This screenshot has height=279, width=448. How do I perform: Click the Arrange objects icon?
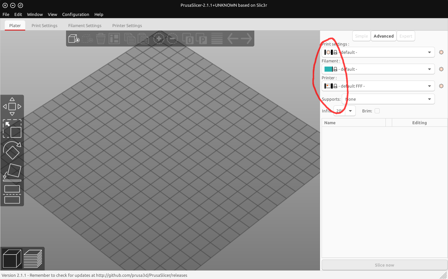pyautogui.click(x=114, y=39)
